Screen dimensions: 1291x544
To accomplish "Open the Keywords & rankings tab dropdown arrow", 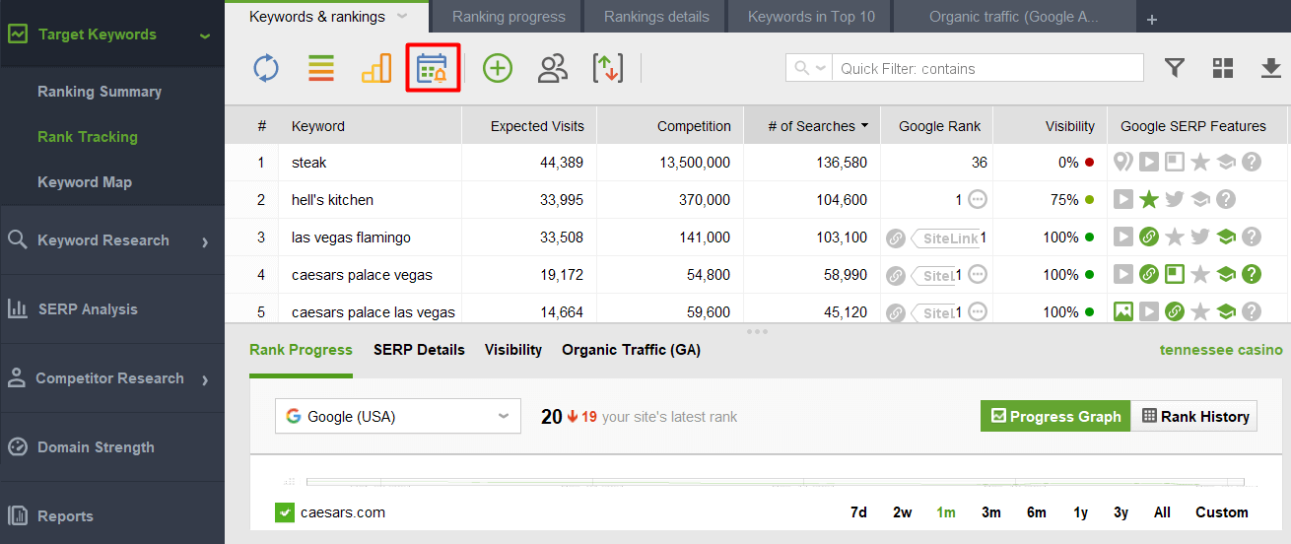I will tap(401, 17).
